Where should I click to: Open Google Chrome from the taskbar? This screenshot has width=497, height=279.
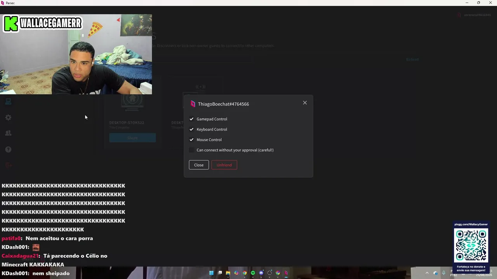[x=245, y=273]
